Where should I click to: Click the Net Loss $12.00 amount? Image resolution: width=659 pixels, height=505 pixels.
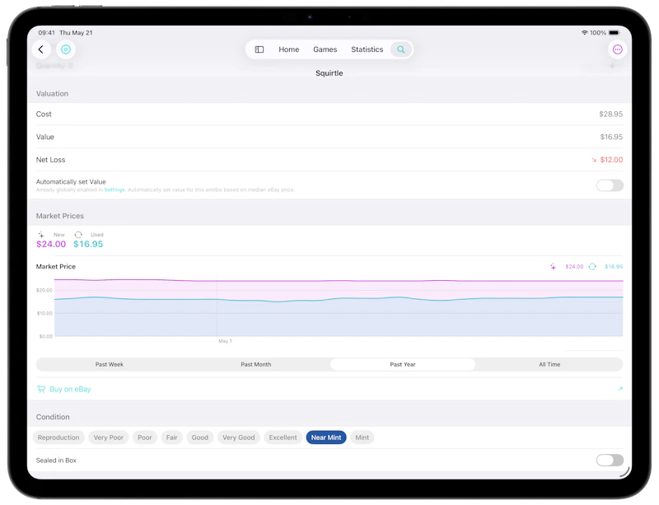611,160
